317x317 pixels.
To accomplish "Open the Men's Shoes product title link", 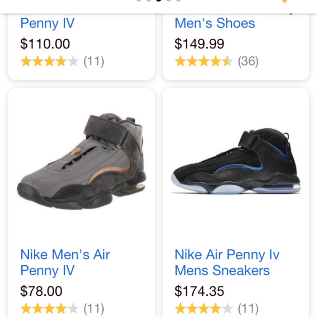I will pos(215,23).
